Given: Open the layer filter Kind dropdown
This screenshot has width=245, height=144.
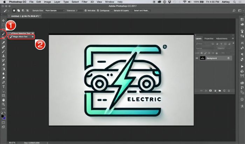Looking at the screenshot, I should (x=203, y=44).
